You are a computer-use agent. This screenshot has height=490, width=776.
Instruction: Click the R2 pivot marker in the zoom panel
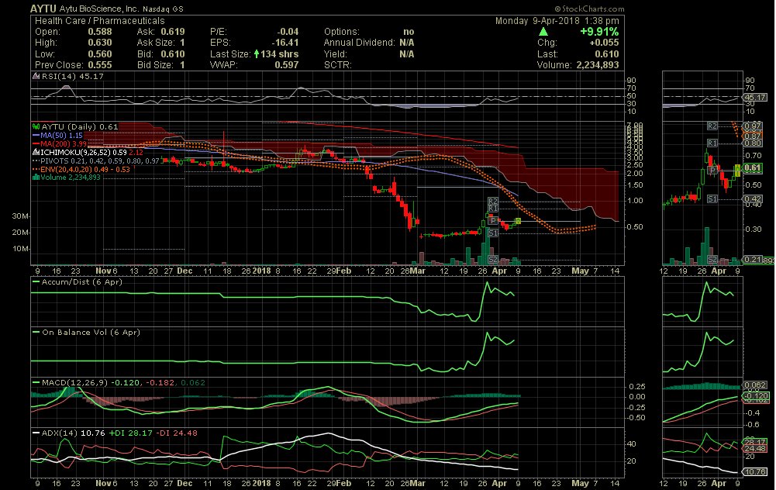coord(712,126)
